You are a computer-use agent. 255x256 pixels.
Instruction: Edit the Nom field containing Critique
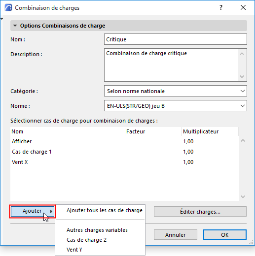coord(176,39)
